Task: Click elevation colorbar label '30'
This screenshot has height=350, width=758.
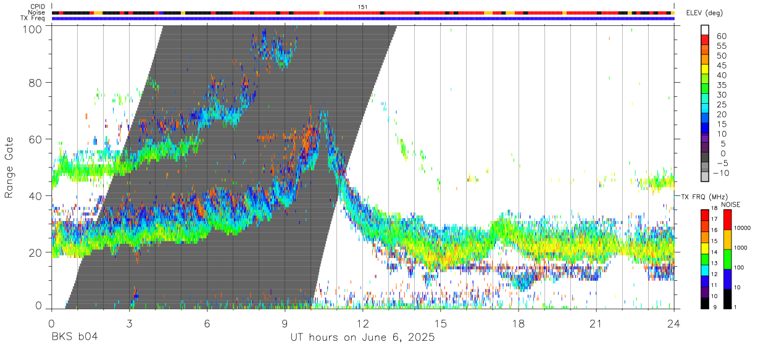Action: [722, 94]
